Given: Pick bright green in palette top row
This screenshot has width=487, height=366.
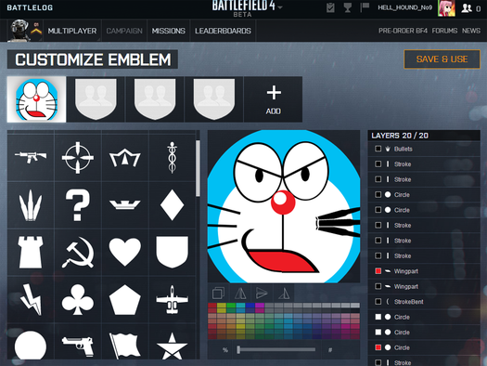Looking at the screenshot, I should 231,306.
